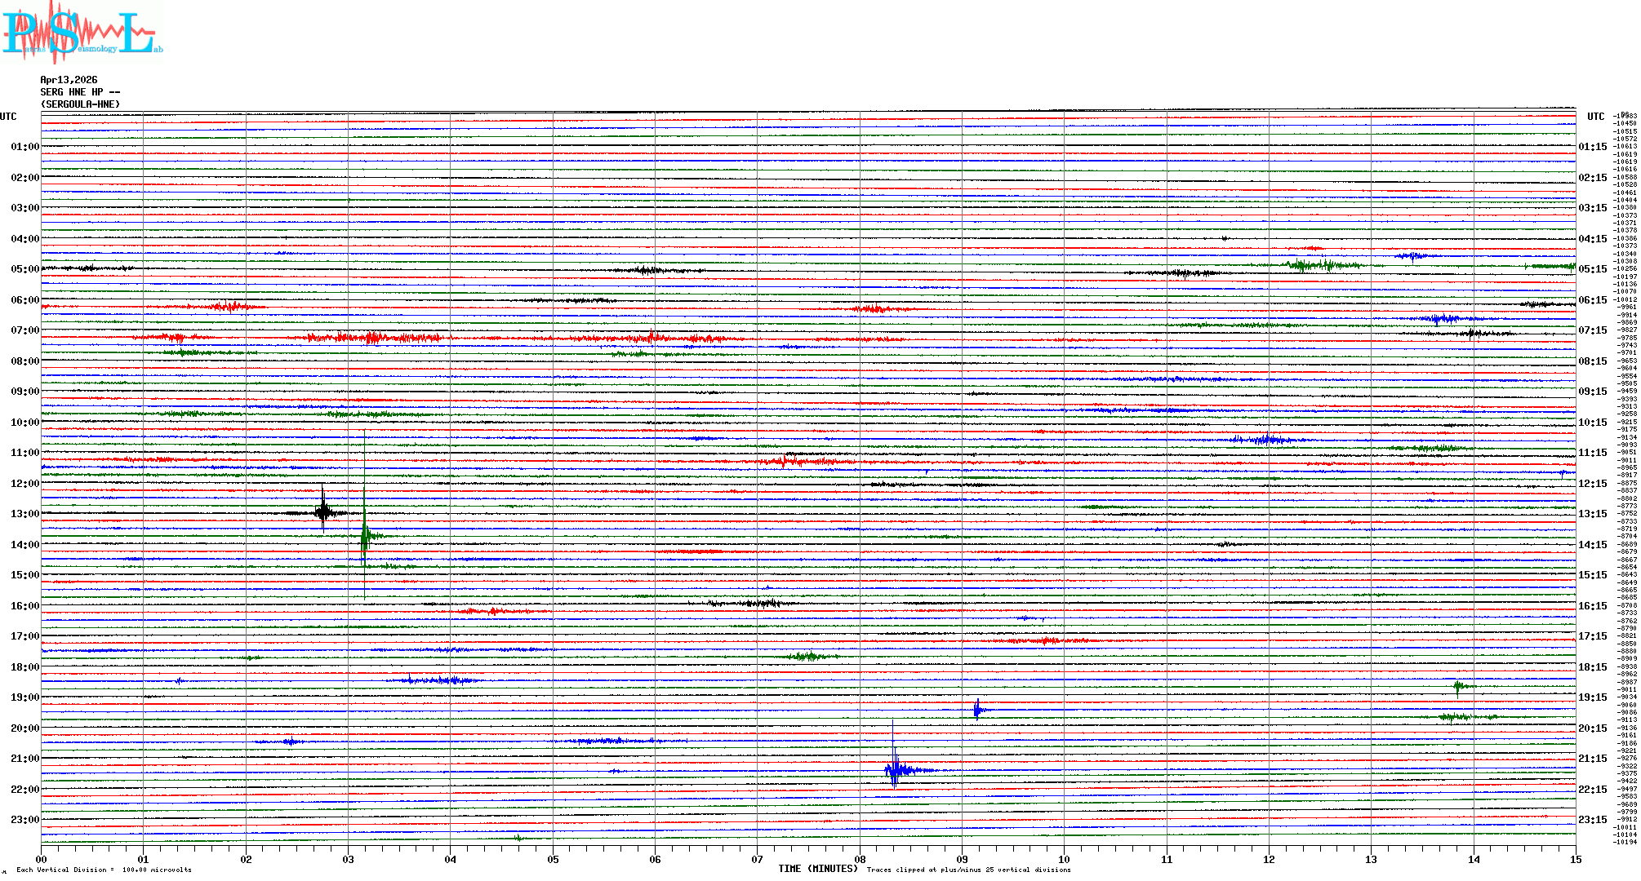Click the Each Vertical Division scale note

pos(104,870)
